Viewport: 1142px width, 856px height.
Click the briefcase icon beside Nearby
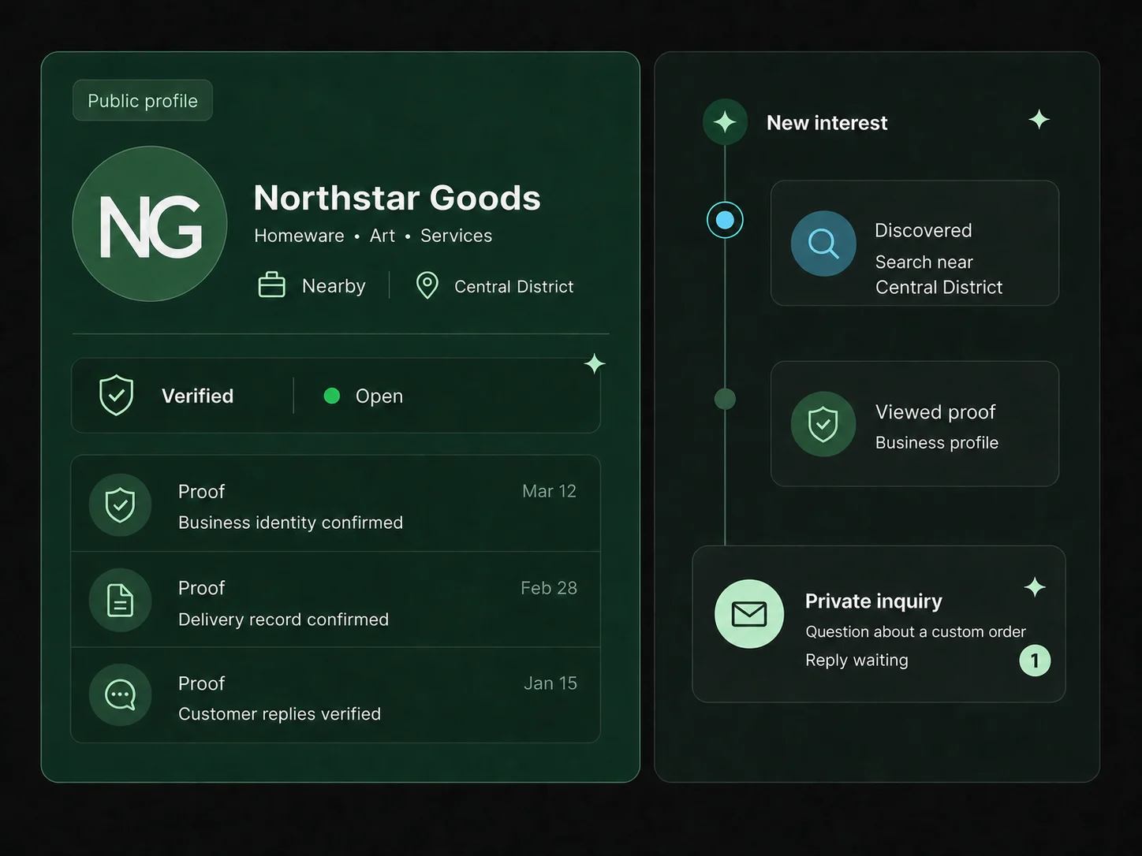(x=272, y=285)
